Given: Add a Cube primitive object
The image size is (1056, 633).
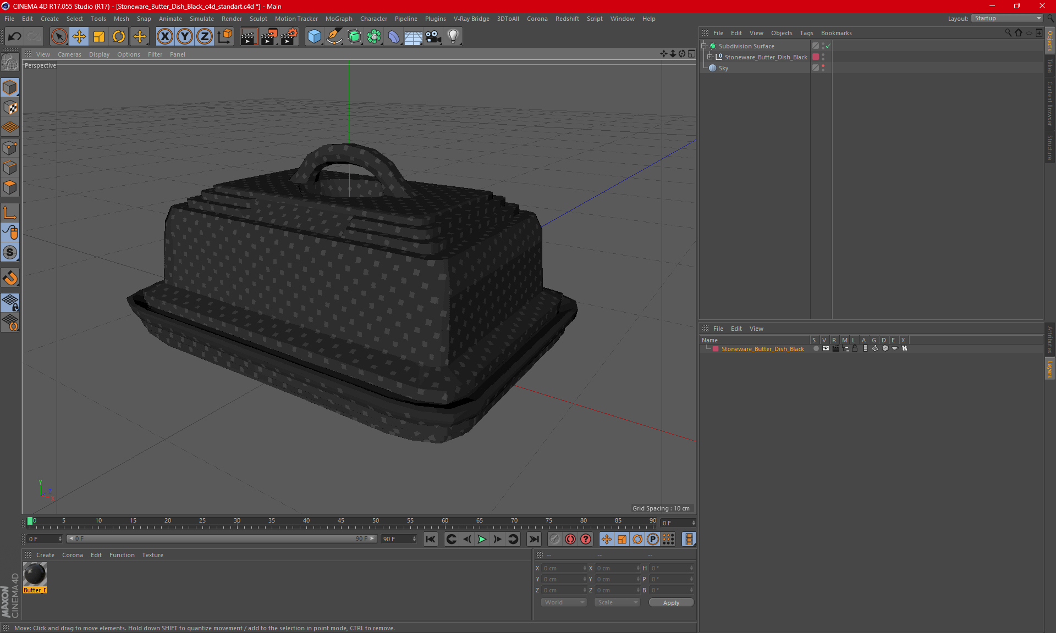Looking at the screenshot, I should tap(314, 36).
